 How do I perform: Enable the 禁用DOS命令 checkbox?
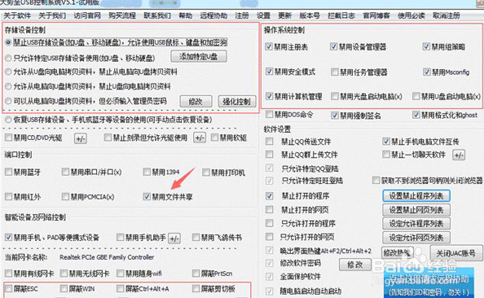pos(270,115)
